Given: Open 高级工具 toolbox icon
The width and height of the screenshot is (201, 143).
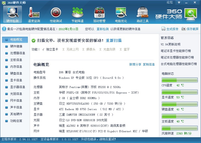Looking at the screenshot, I should coord(142,12).
